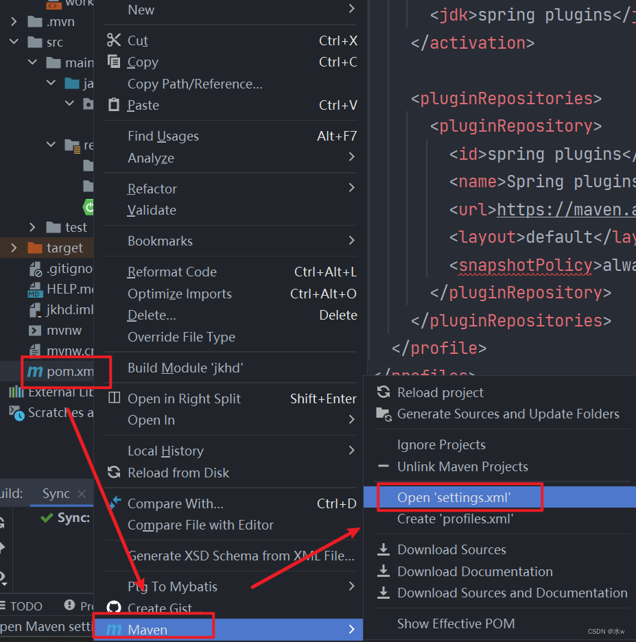The image size is (636, 642).
Task: Select the jkhd.iml file
Action: coord(70,309)
